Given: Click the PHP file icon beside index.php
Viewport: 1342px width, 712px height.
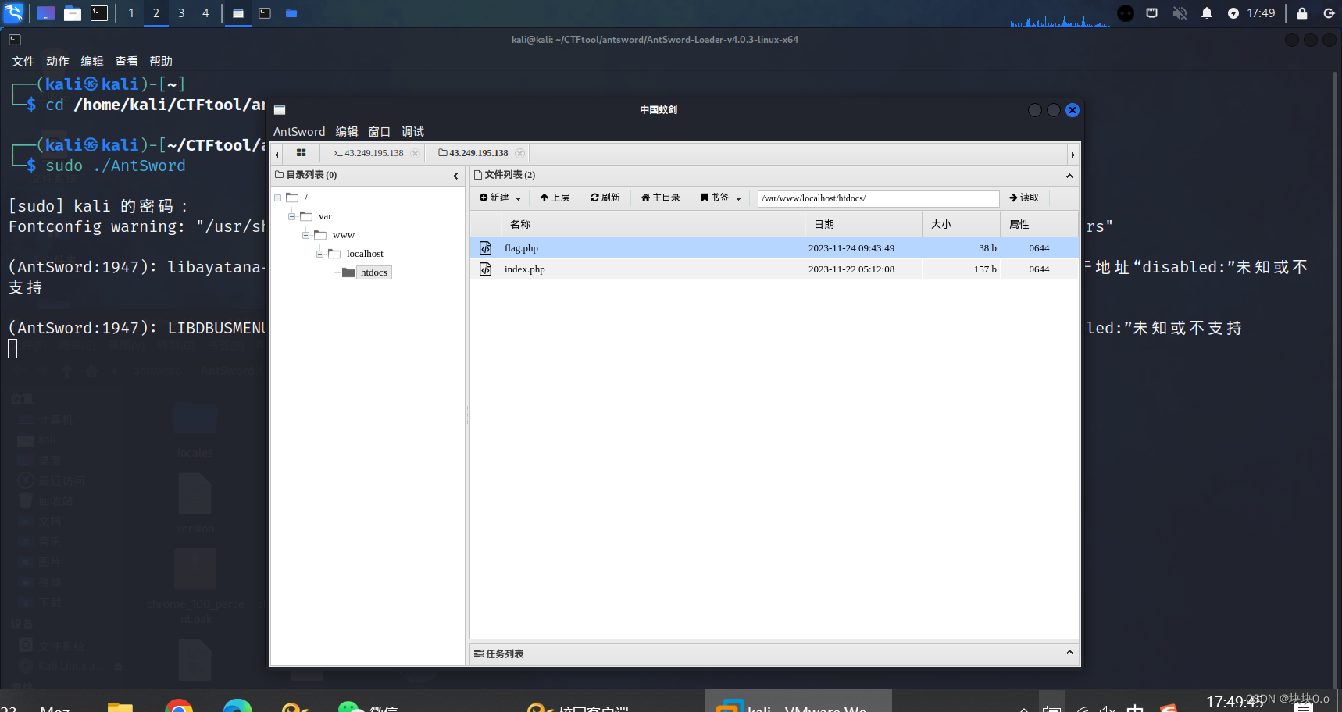Looking at the screenshot, I should point(485,269).
